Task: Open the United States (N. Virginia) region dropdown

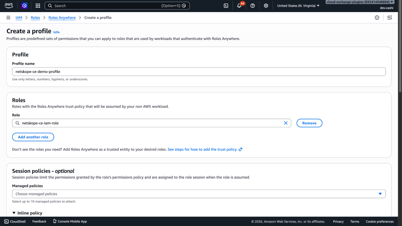Action: tap(298, 5)
